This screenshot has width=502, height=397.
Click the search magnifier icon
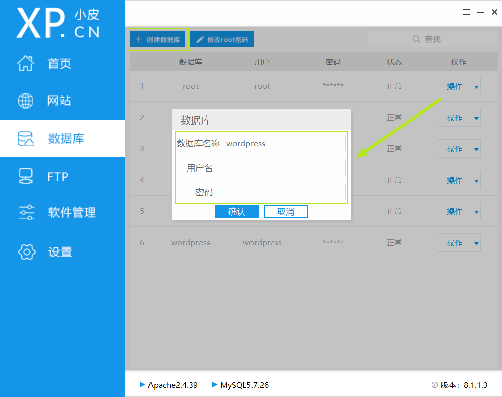(x=416, y=39)
